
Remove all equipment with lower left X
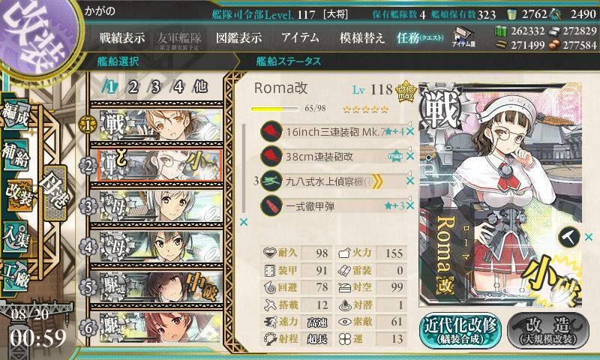(243, 222)
